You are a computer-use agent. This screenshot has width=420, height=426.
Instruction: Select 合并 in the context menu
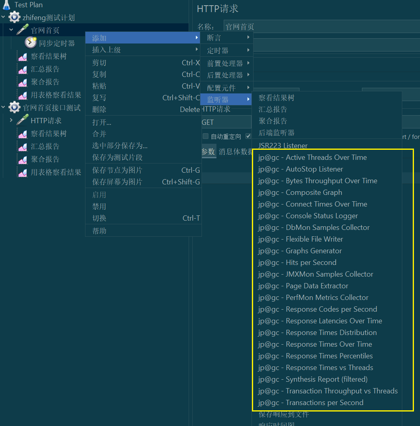(143, 134)
